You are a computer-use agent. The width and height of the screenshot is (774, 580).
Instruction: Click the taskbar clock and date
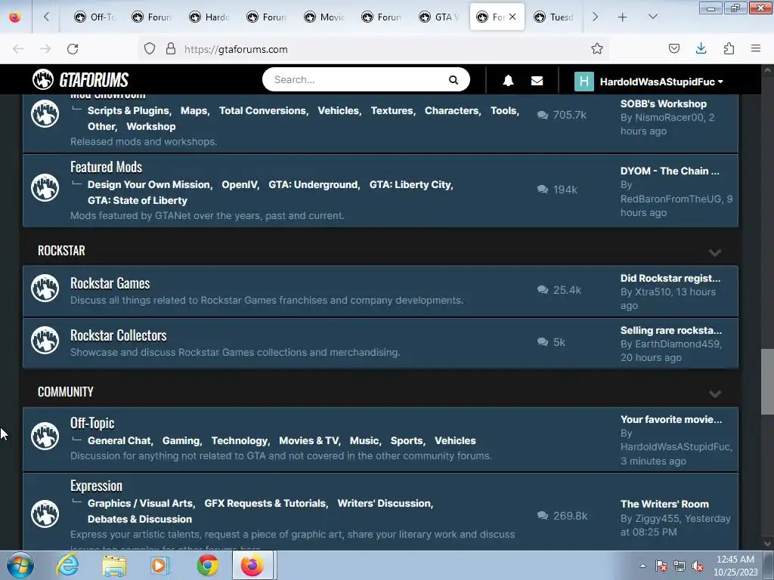pos(735,566)
